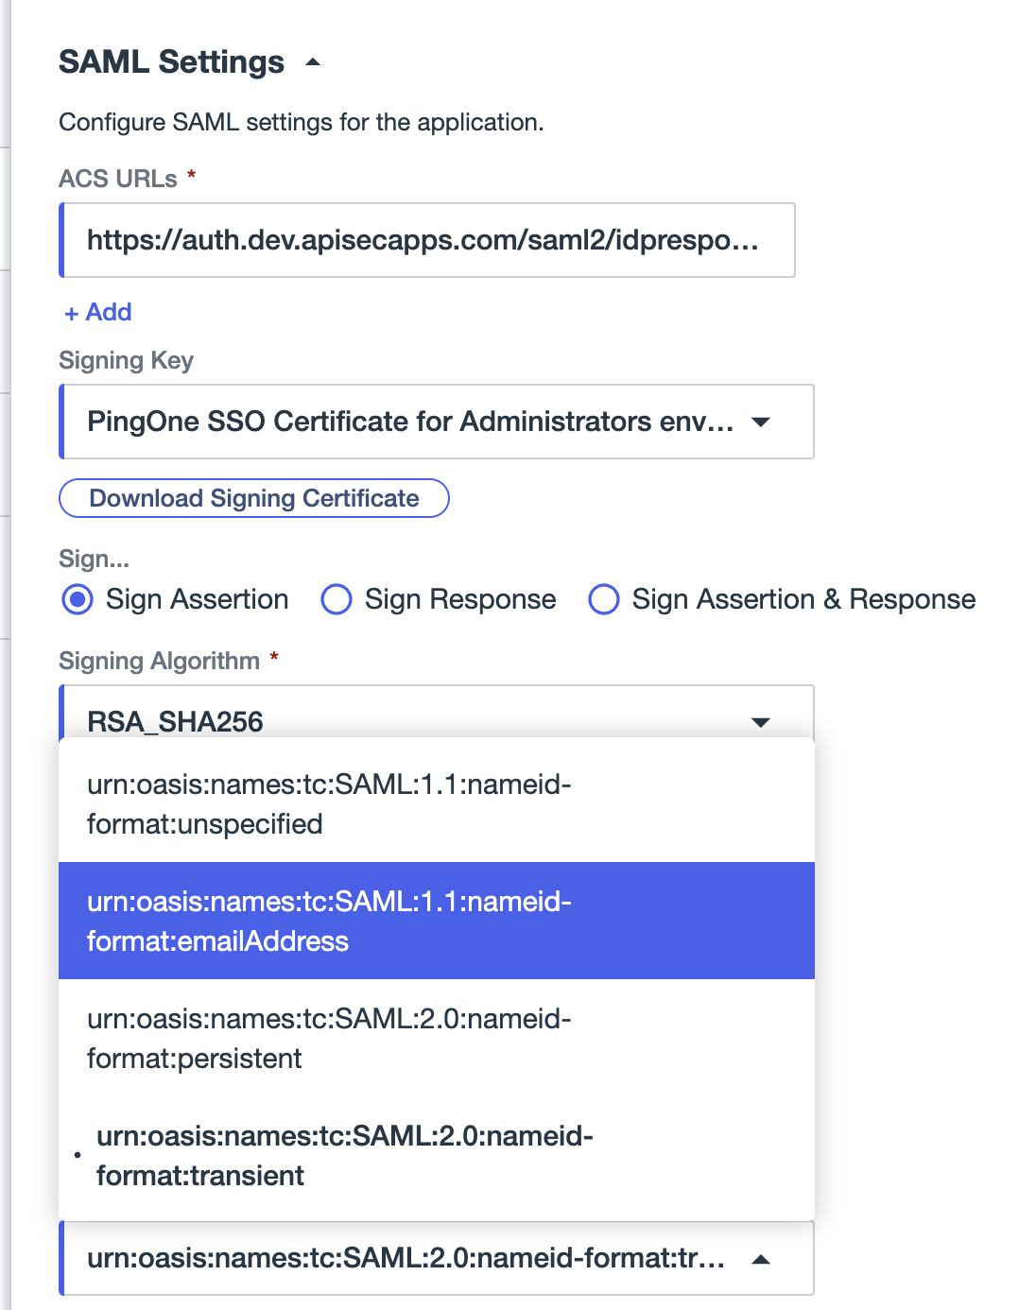Click the Signing Algorithm field label

point(159,661)
